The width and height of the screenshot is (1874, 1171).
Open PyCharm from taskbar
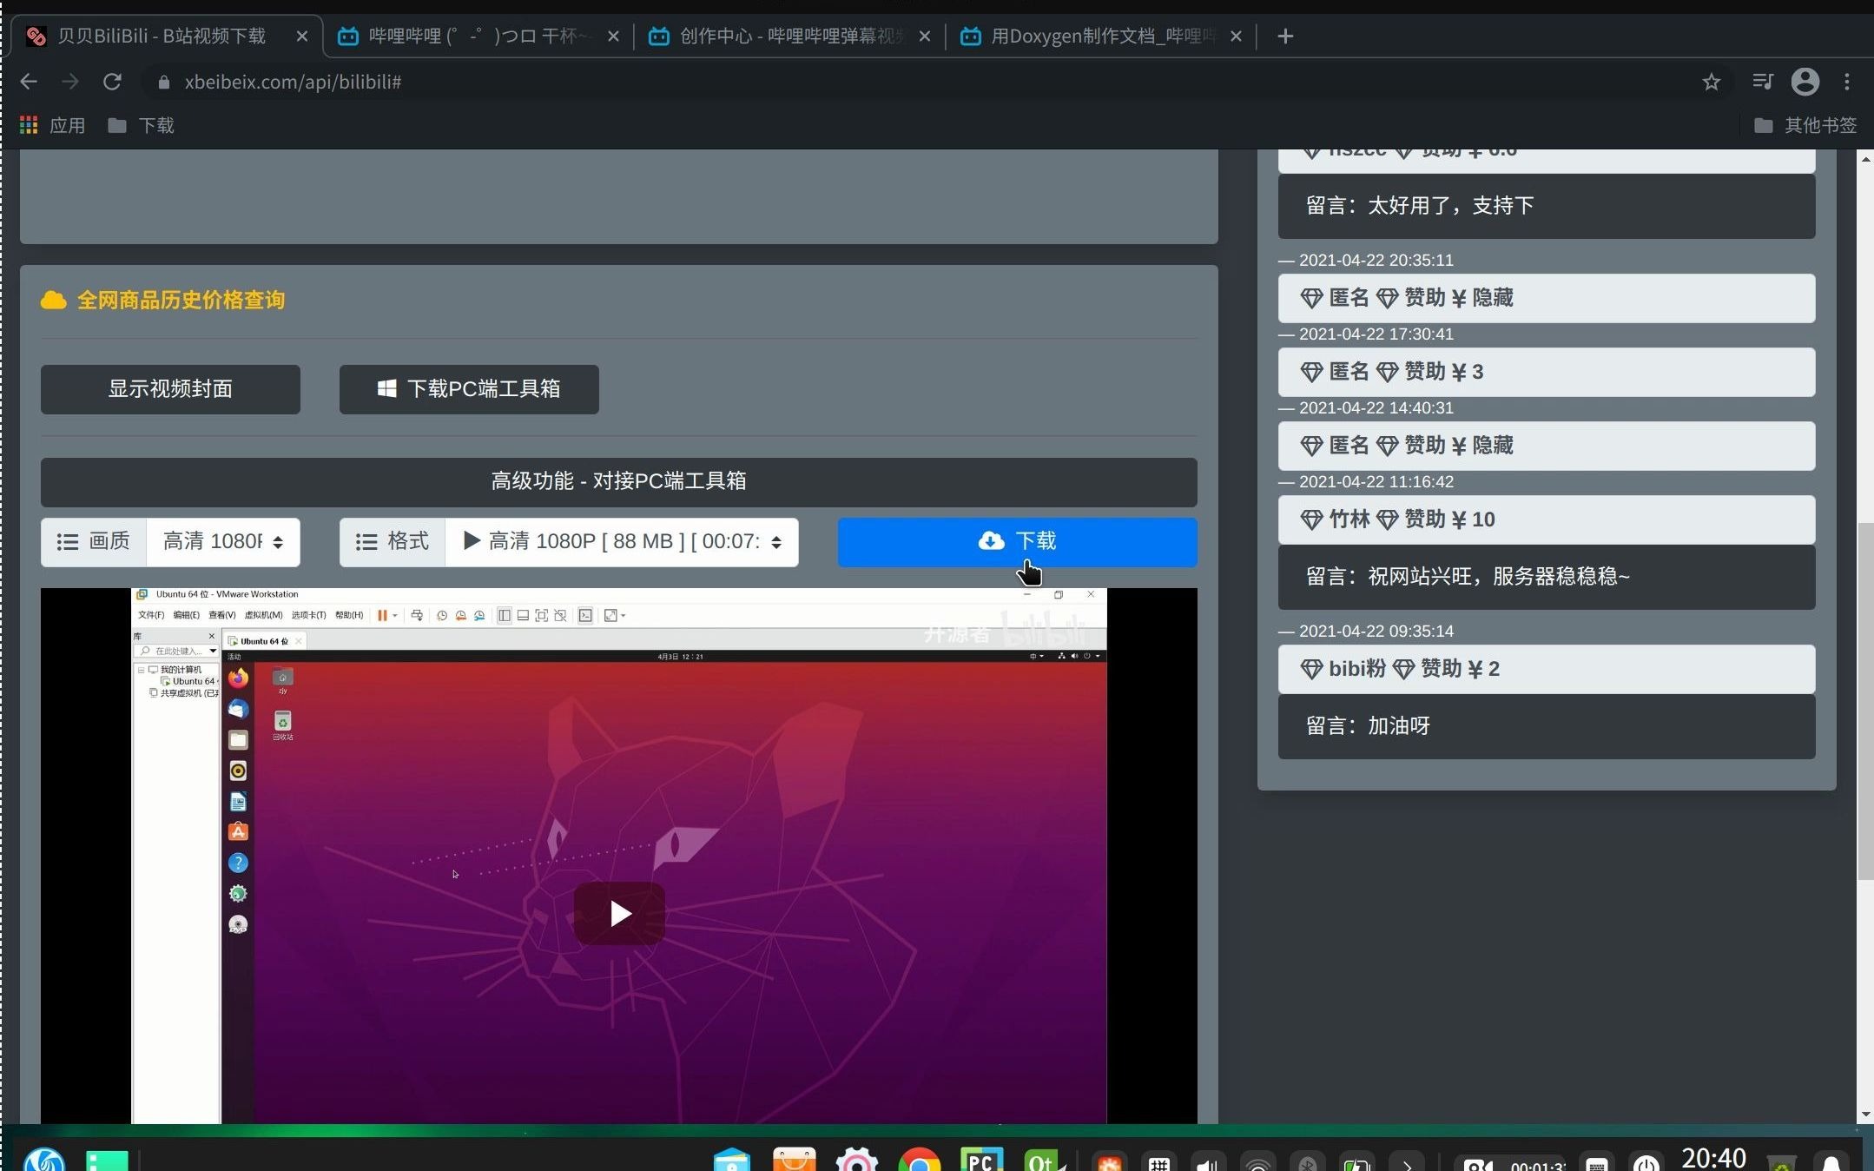pos(981,1159)
